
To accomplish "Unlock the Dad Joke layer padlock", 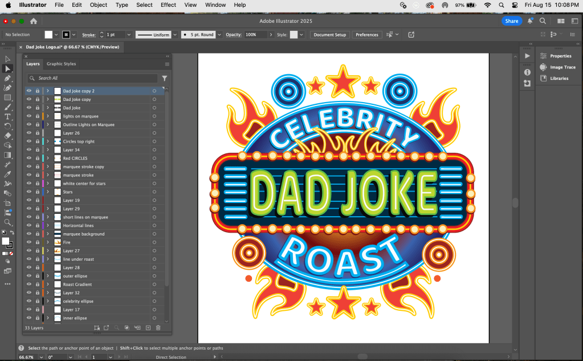I will (38, 108).
